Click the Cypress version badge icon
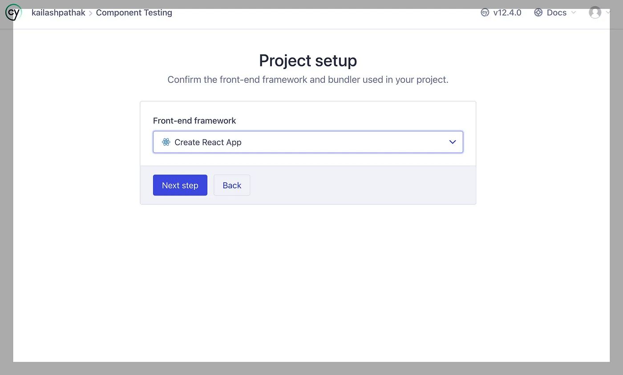 pyautogui.click(x=485, y=12)
